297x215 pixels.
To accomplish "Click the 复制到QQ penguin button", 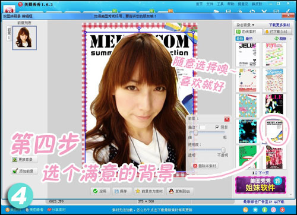I will tap(179, 191).
